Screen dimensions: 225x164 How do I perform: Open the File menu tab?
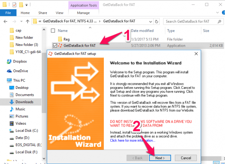coord(7,13)
